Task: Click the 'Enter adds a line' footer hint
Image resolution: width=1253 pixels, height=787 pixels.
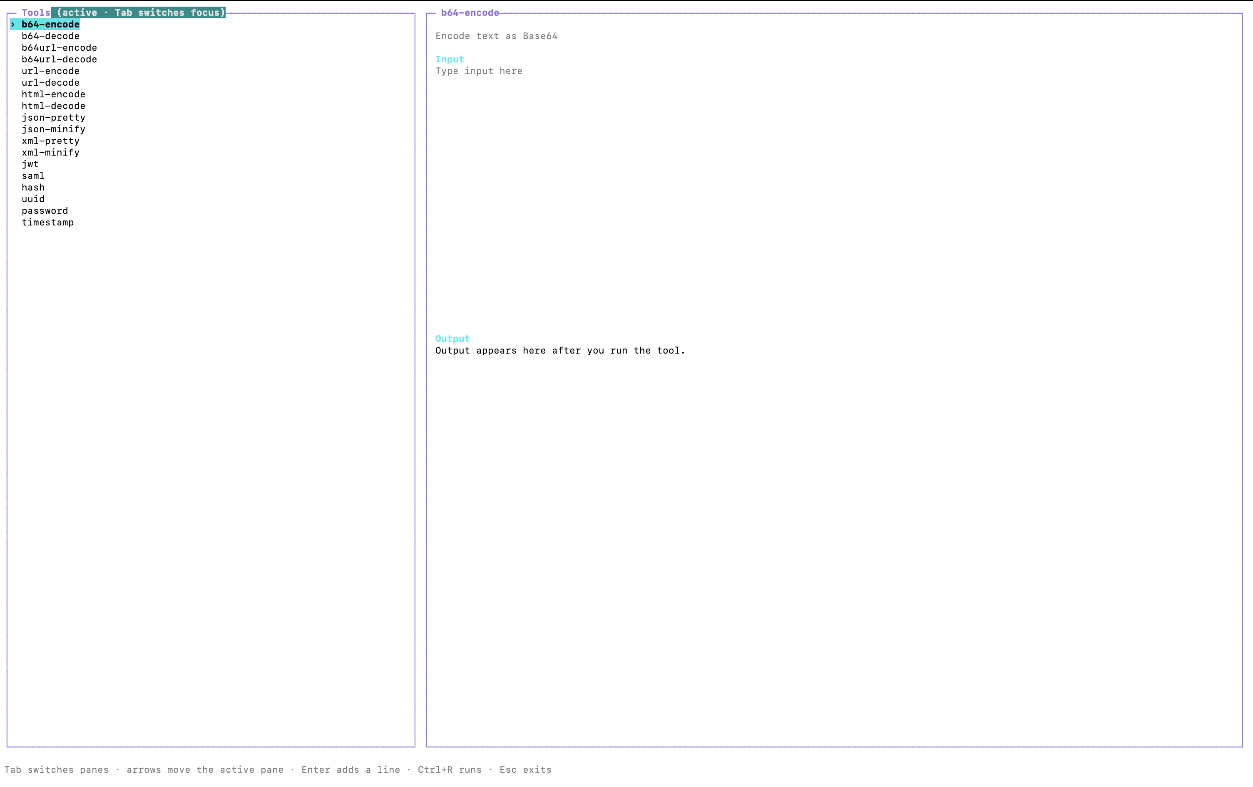Action: 351,770
